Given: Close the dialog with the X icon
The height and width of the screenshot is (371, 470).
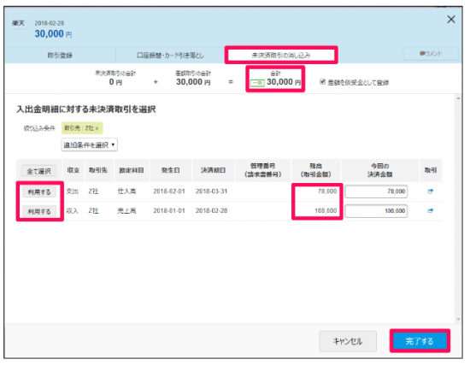Looking at the screenshot, I should [451, 20].
